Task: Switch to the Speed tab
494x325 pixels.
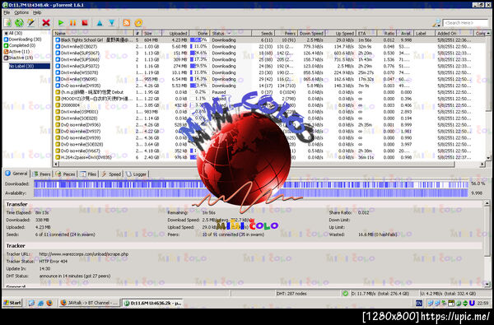Action: 111,174
